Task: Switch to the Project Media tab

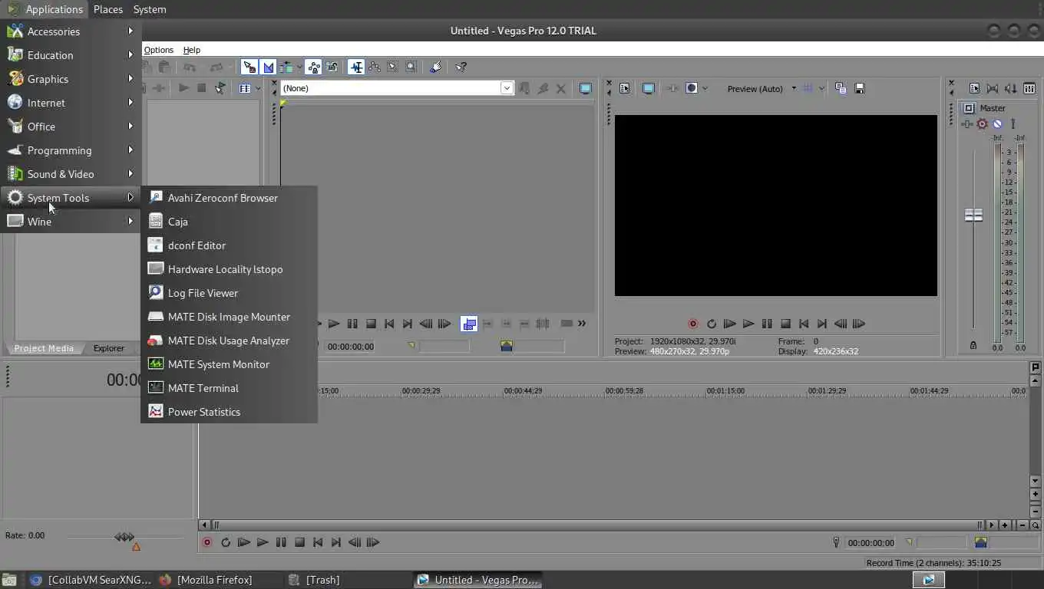Action: 44,348
